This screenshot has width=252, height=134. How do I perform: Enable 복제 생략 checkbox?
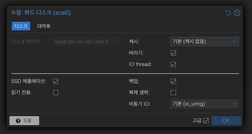click(x=173, y=93)
